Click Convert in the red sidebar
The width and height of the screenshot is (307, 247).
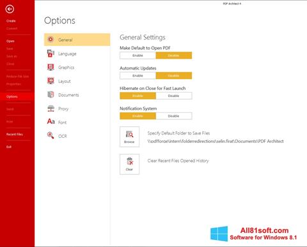[x=12, y=29]
